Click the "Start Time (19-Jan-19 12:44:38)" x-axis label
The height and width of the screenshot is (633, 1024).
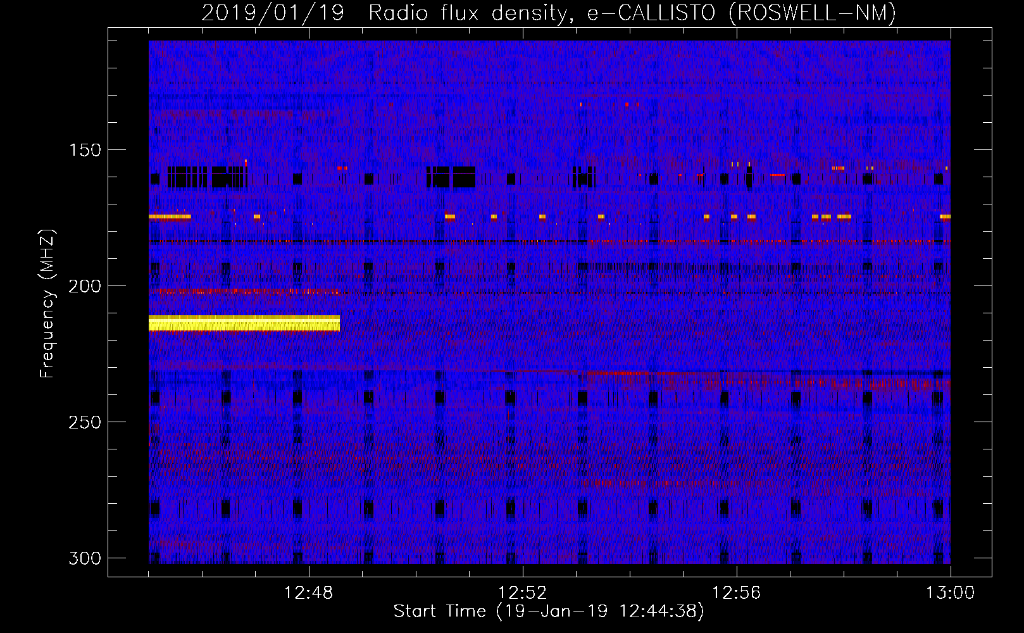(x=549, y=611)
